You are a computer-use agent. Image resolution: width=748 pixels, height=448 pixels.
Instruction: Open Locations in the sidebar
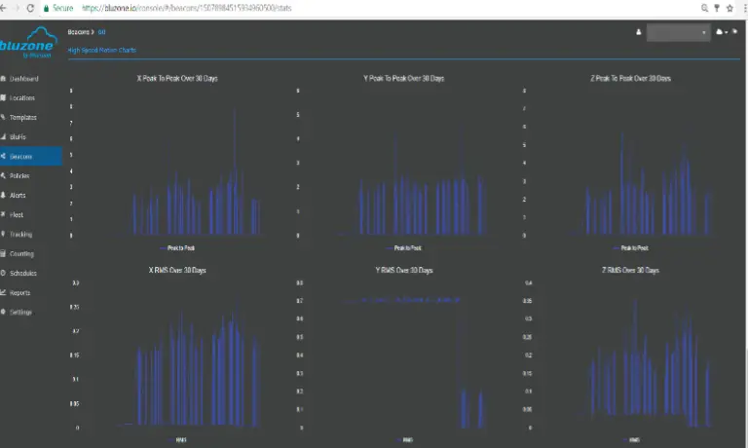pos(22,98)
